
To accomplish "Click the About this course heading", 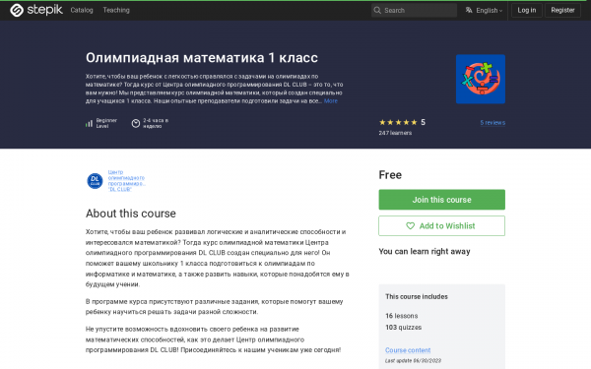I will 131,214.
